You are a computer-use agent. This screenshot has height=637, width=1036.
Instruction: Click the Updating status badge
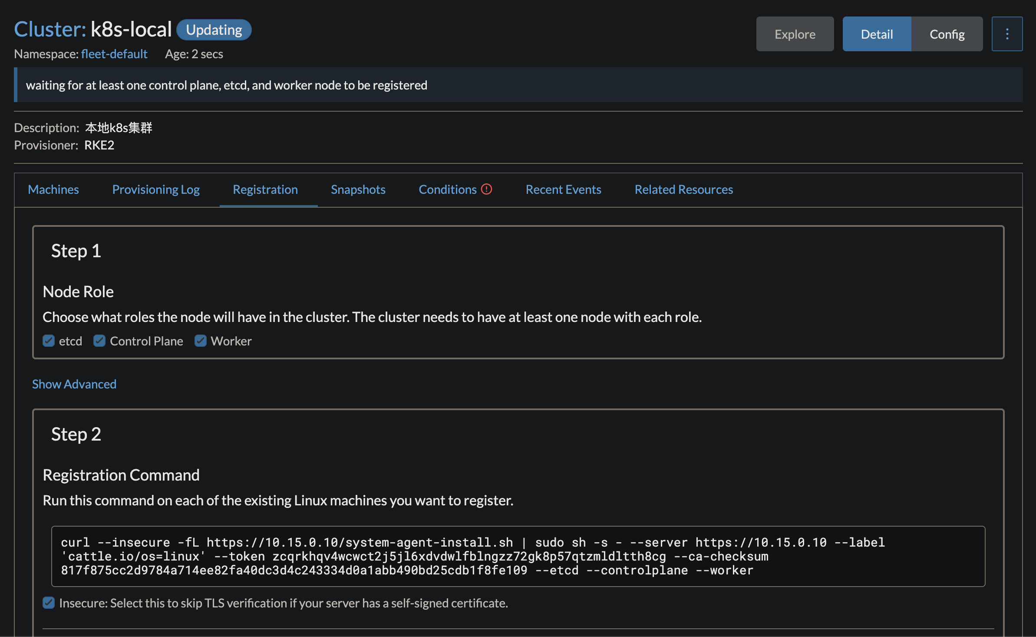pyautogui.click(x=214, y=30)
